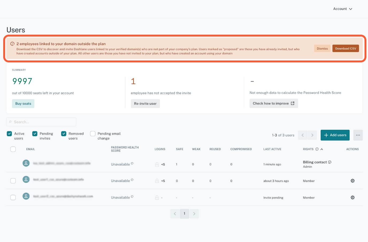Uncheck the Pending invites filter
Viewport: 368px width, 242px height.
tap(35, 134)
